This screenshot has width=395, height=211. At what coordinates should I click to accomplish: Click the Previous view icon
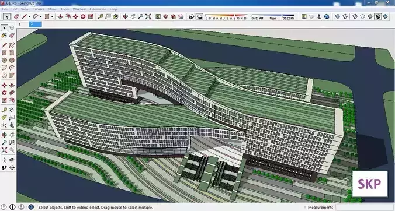pyautogui.click(x=12, y=150)
